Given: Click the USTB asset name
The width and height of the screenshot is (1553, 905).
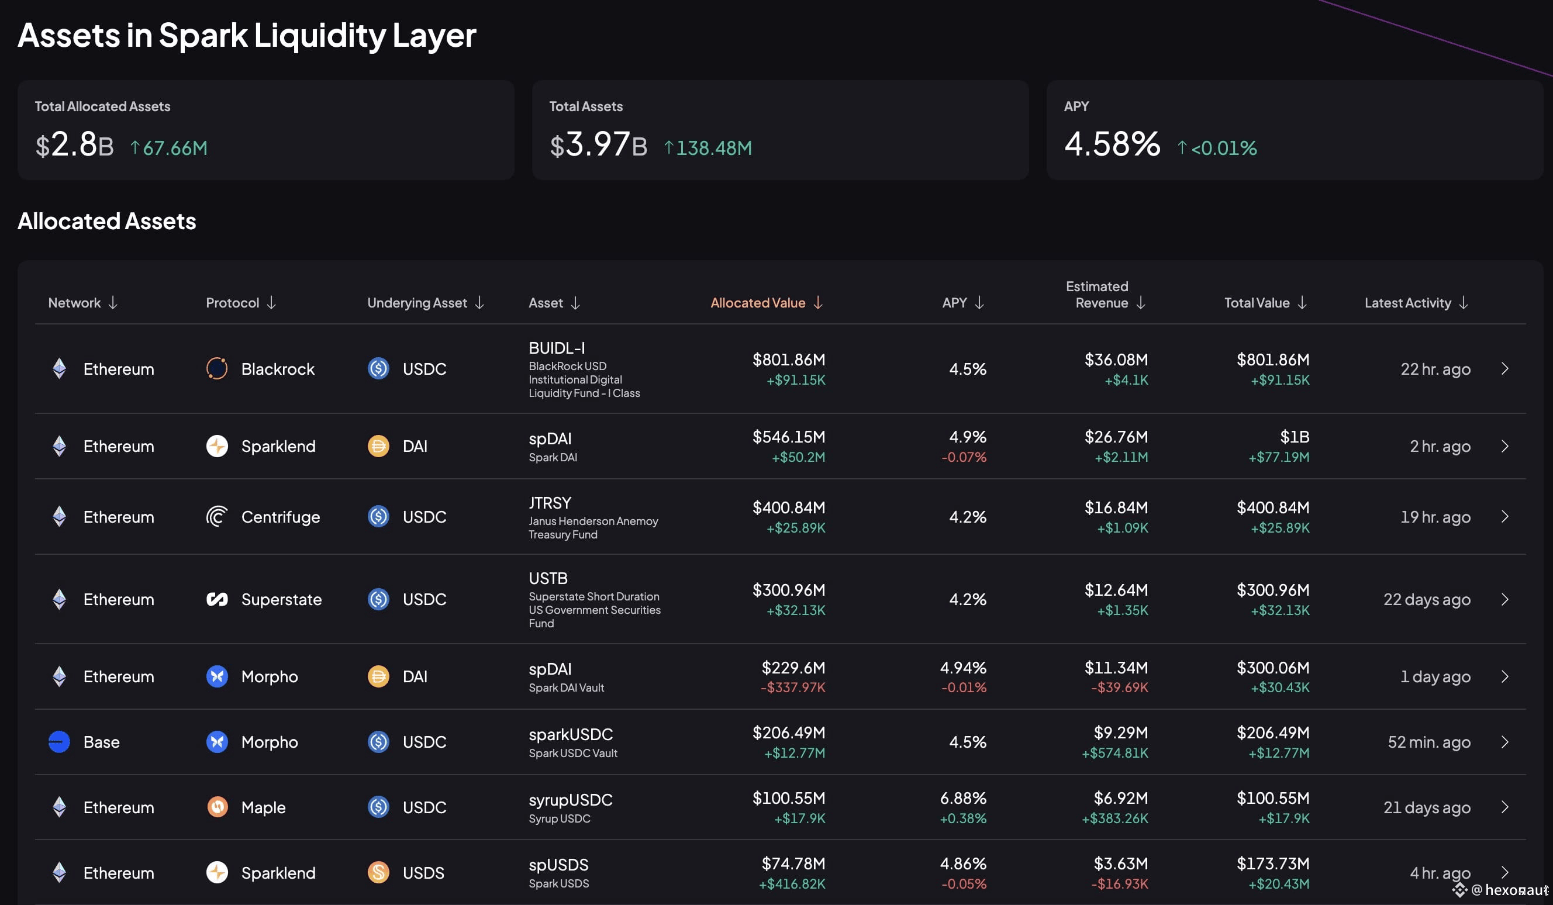Looking at the screenshot, I should click(548, 578).
